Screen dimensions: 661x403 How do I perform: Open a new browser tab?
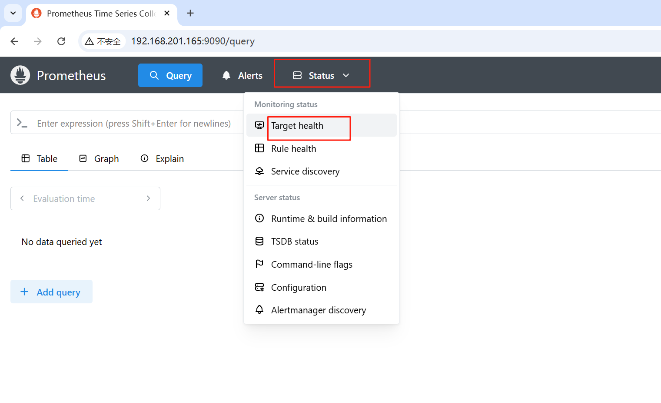coord(190,13)
